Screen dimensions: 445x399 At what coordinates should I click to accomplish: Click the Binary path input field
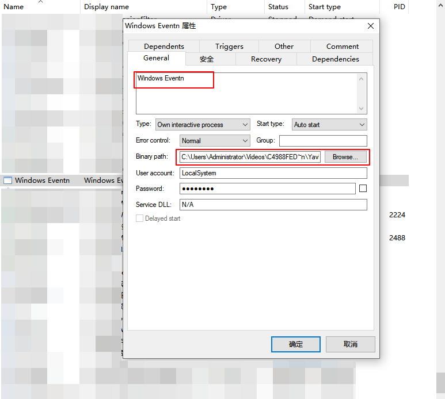click(250, 157)
